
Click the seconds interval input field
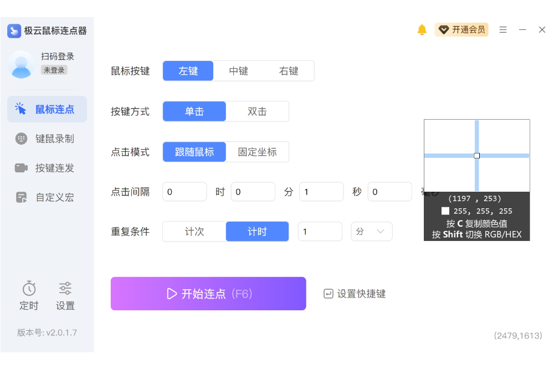click(x=321, y=192)
